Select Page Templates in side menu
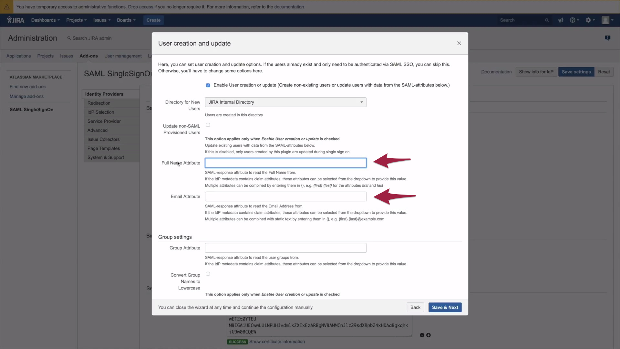The width and height of the screenshot is (620, 349). click(x=112, y=148)
